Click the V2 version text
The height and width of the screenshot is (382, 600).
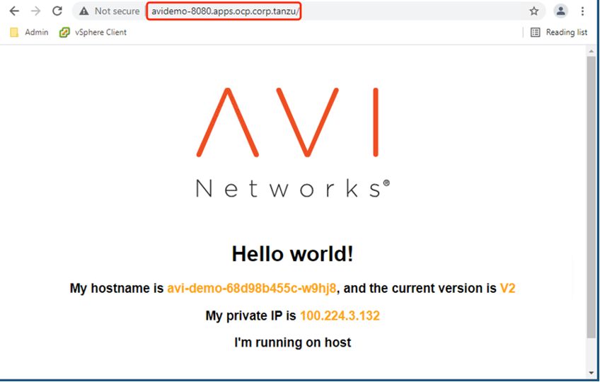tap(508, 288)
